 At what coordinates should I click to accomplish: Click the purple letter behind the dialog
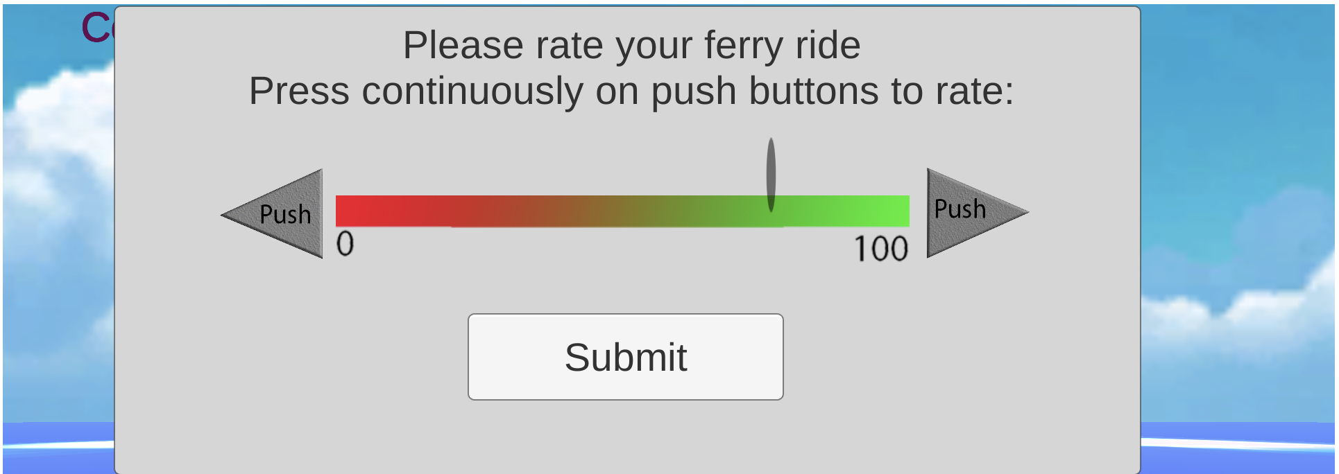97,28
